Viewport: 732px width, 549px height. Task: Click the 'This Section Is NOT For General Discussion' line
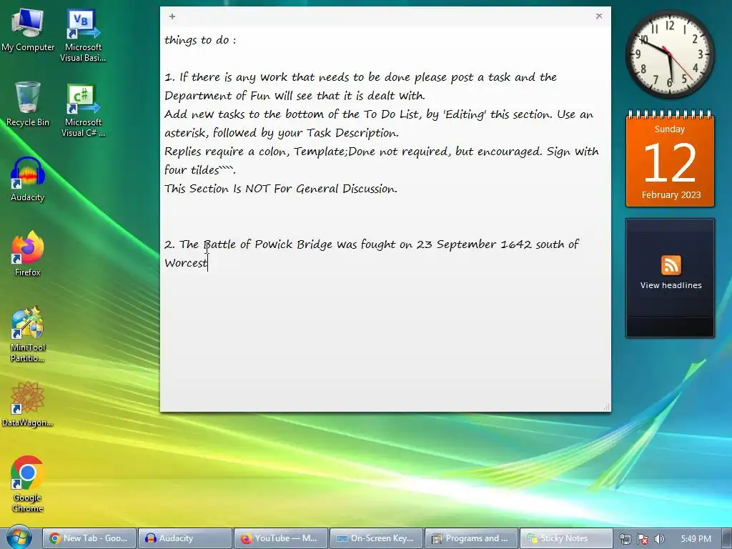click(x=280, y=189)
